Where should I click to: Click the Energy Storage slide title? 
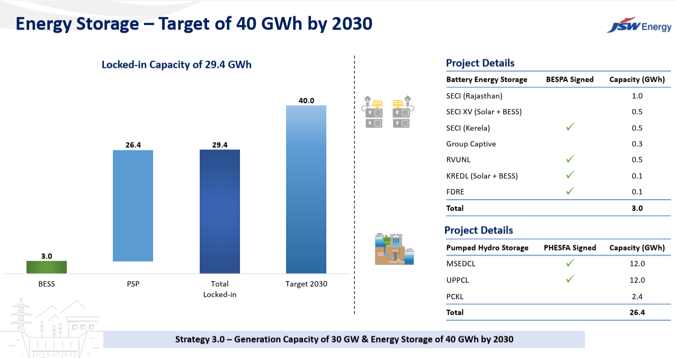(194, 24)
